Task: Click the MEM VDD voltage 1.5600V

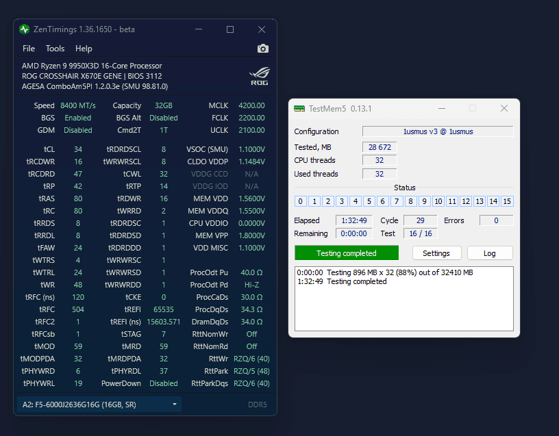Action: (x=251, y=198)
